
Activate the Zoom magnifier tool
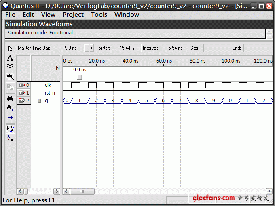[x=10, y=76]
